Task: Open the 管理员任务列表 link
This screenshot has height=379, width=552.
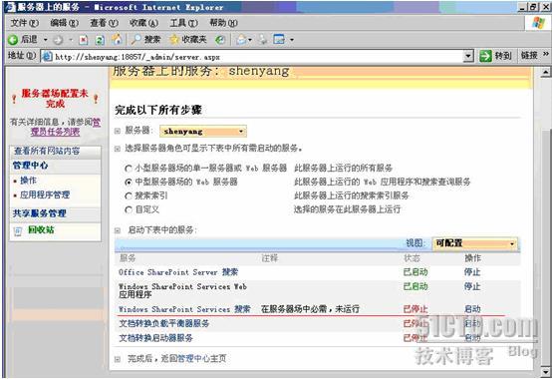Action: click(55, 132)
